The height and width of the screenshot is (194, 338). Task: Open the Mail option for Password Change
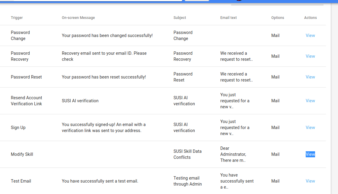275,35
